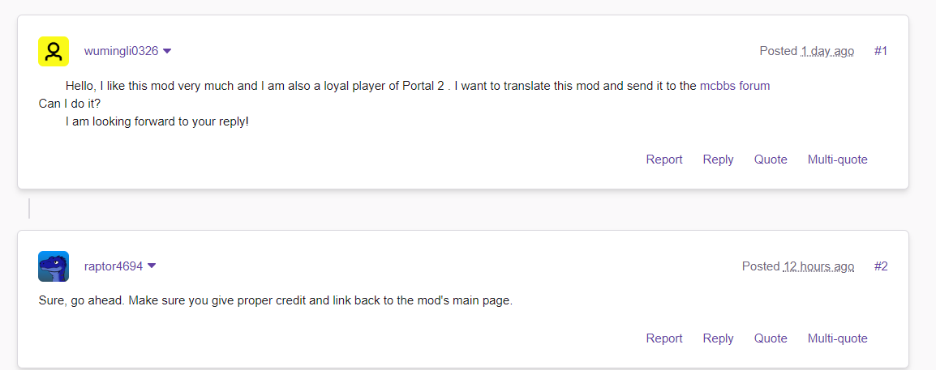Open wumingli0326's username link
This screenshot has height=370, width=936.
(121, 51)
